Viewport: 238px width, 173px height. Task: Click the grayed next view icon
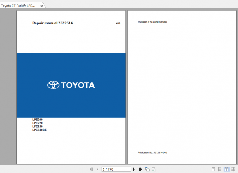pyautogui.click(x=154, y=169)
